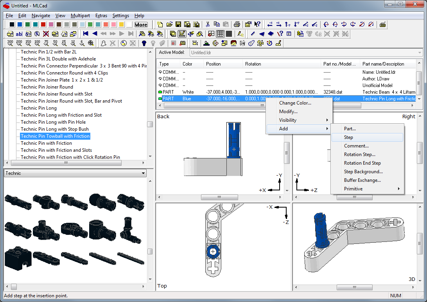
Task: Rotate part with first X-axis rotation icon
Action: click(326, 25)
